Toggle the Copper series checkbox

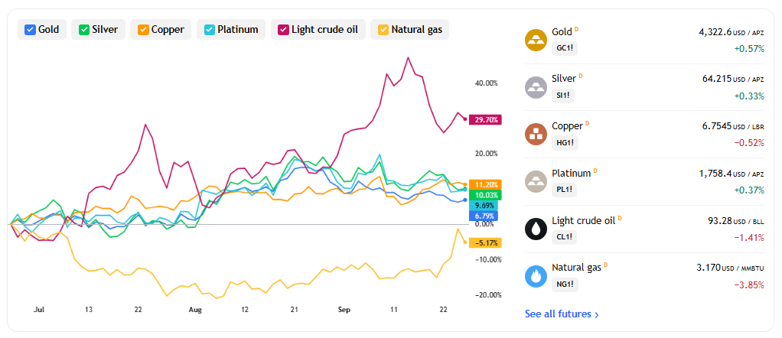click(143, 29)
